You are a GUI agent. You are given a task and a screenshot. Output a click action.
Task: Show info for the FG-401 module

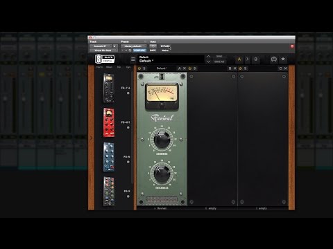(128, 127)
